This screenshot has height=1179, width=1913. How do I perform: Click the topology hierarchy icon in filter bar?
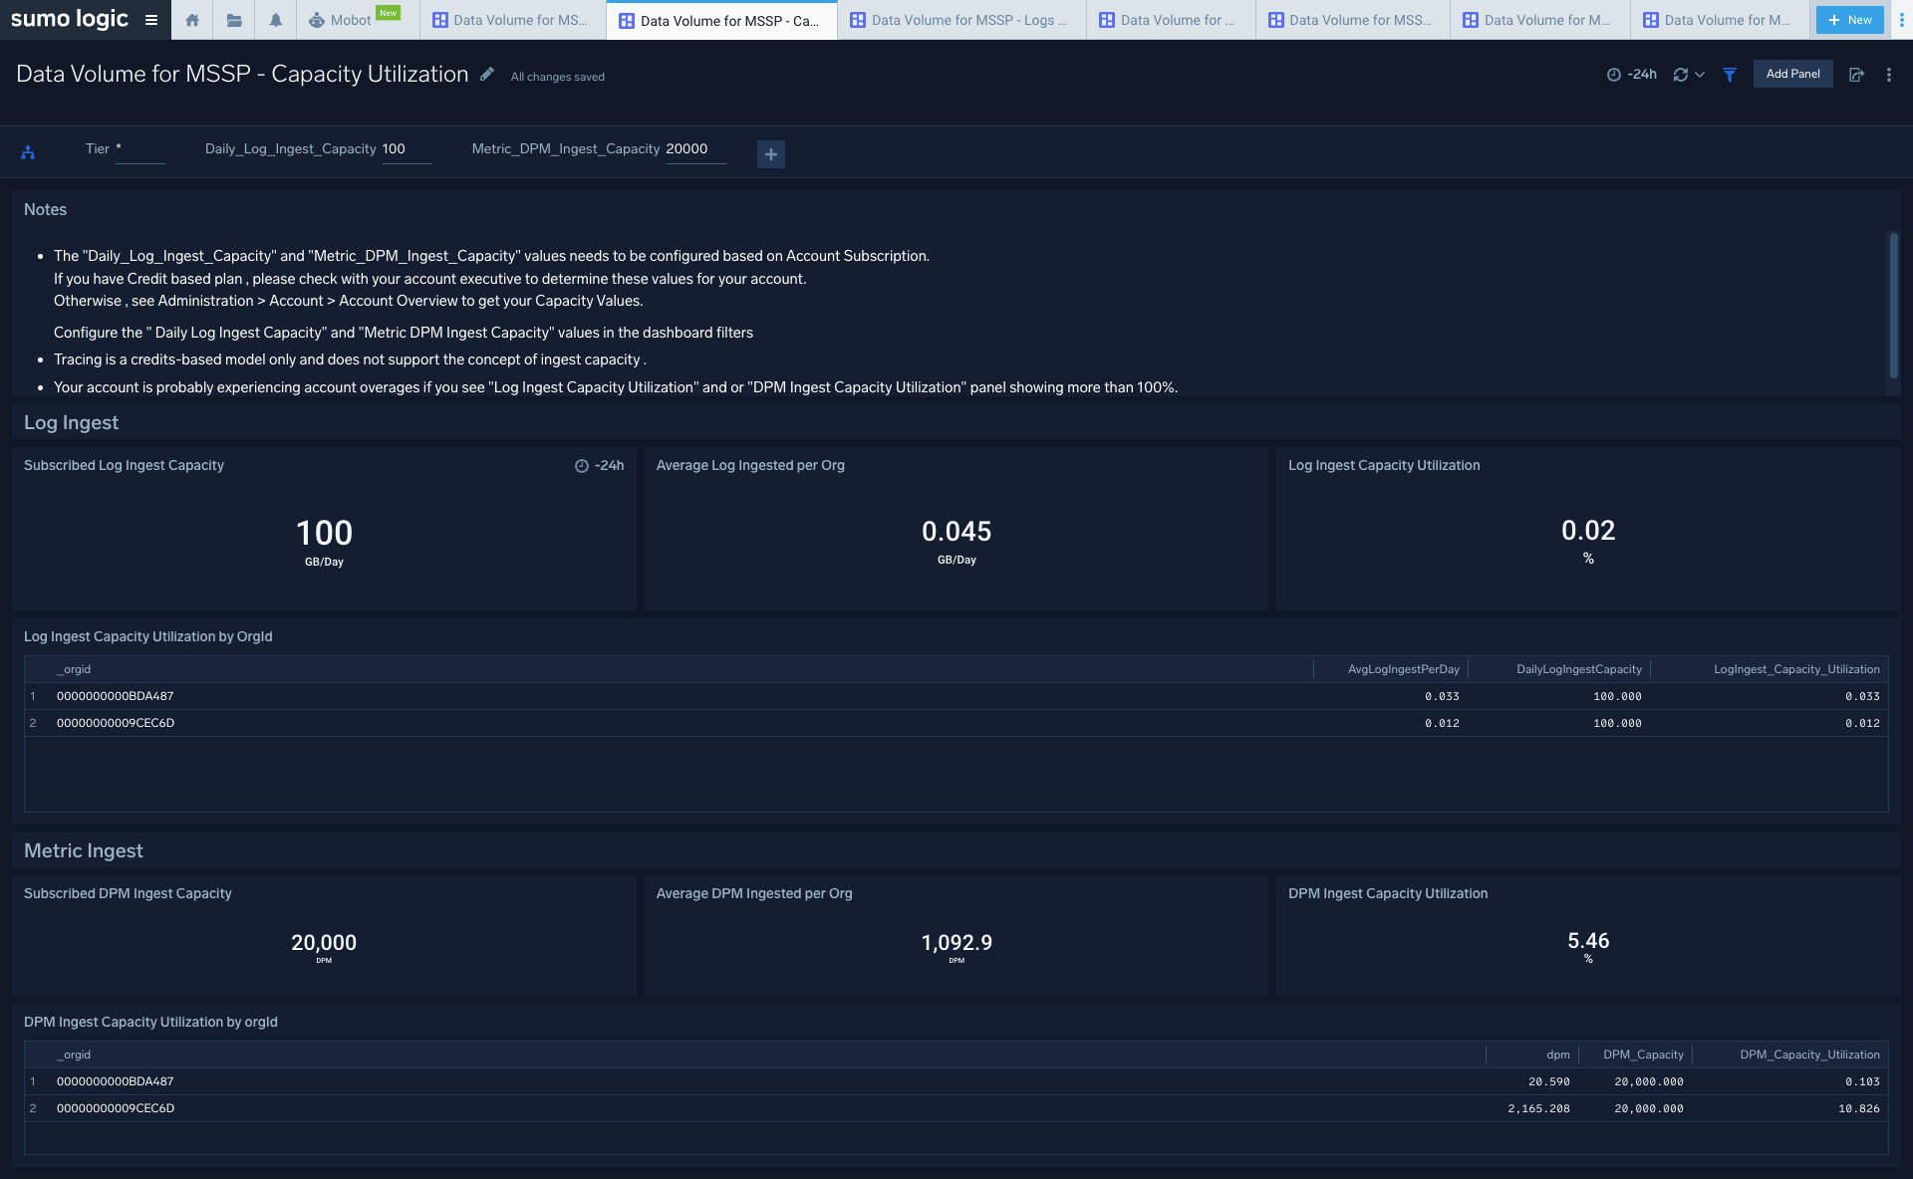(x=28, y=152)
